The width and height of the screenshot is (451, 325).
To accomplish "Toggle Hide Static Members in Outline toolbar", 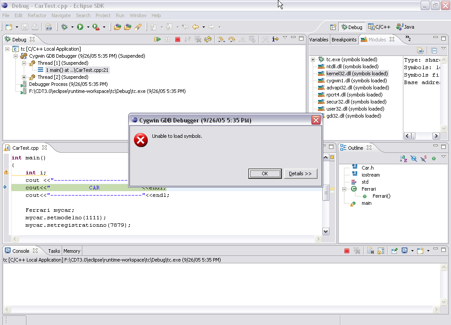I will point(423,159).
